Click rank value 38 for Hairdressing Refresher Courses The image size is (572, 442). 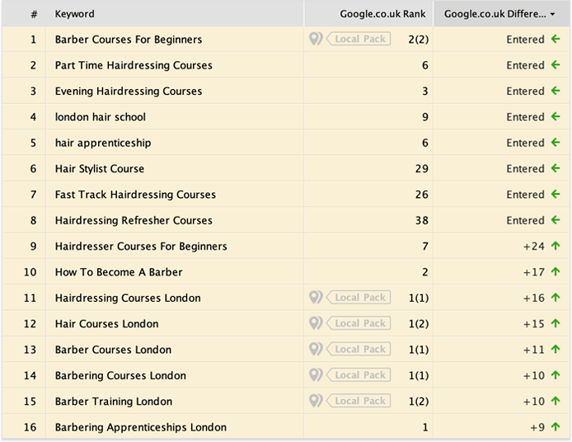pyautogui.click(x=422, y=220)
